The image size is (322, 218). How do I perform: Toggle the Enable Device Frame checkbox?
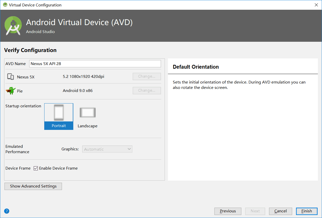[x=36, y=168]
